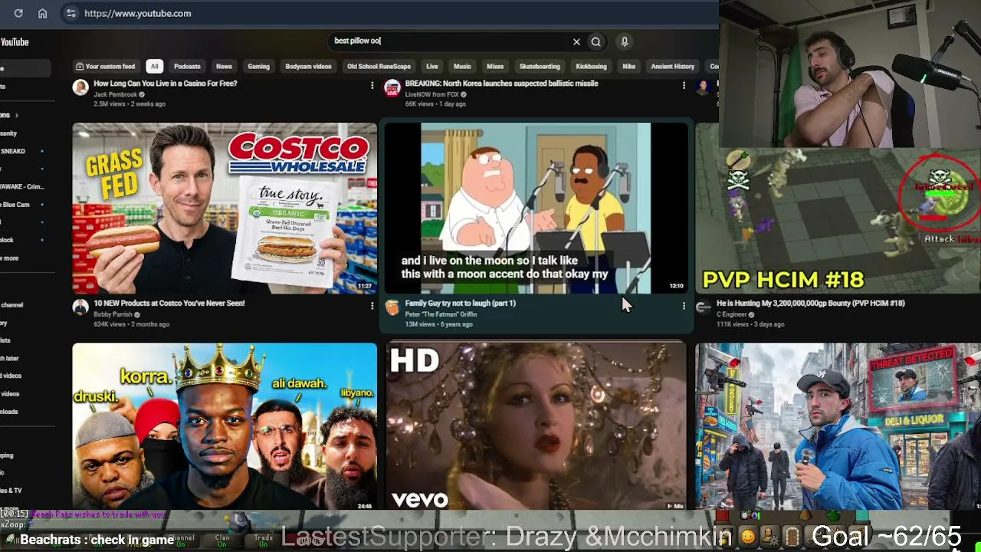Screen dimensions: 981x552
Task: Visit the 'Peter "The Fatman" Griffin' channel name
Action: point(441,314)
